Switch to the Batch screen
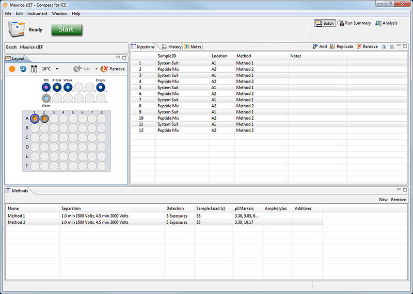The image size is (413, 294). 325,23
